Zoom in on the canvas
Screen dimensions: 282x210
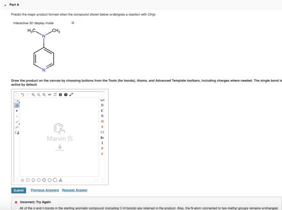click(33, 94)
